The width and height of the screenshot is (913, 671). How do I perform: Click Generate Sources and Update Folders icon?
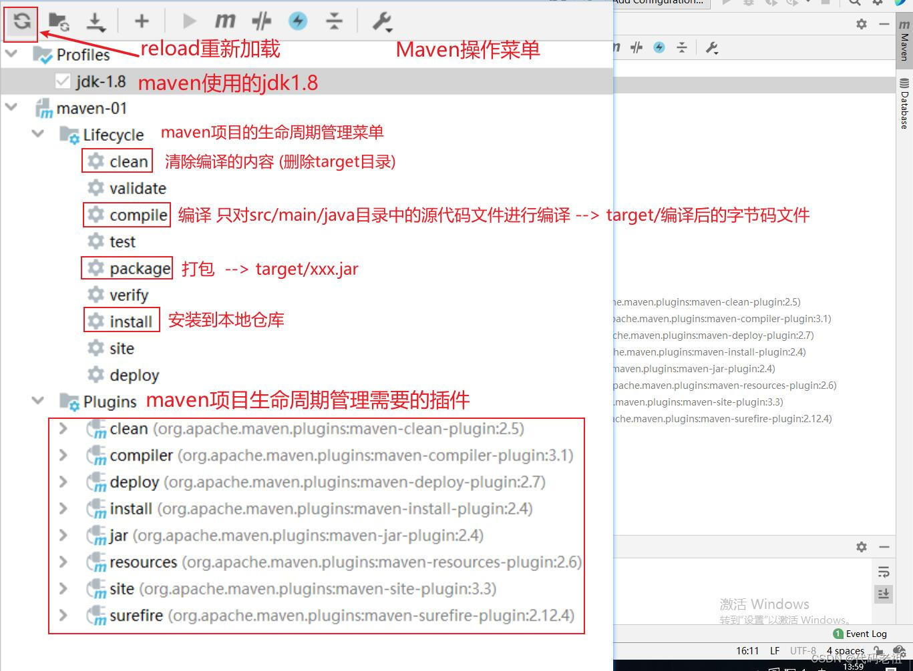point(58,22)
